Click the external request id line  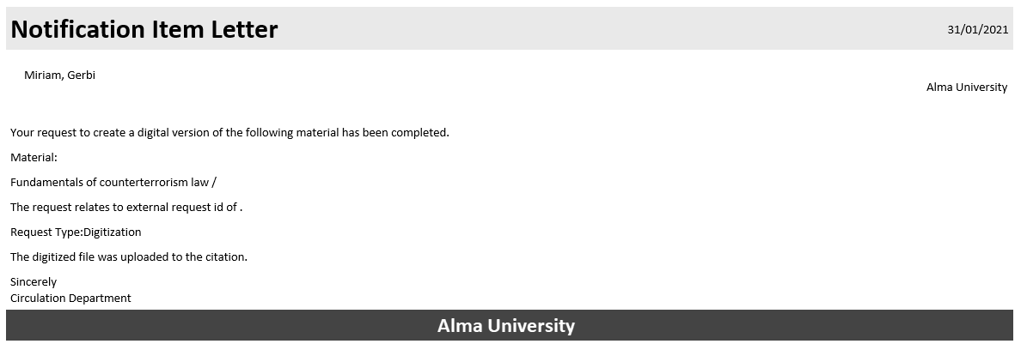pos(126,208)
